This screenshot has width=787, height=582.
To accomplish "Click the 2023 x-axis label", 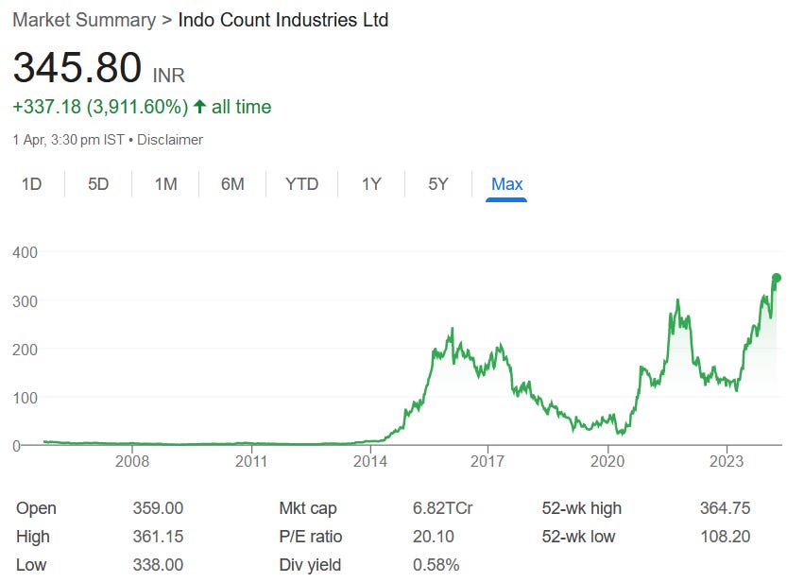I will (727, 462).
